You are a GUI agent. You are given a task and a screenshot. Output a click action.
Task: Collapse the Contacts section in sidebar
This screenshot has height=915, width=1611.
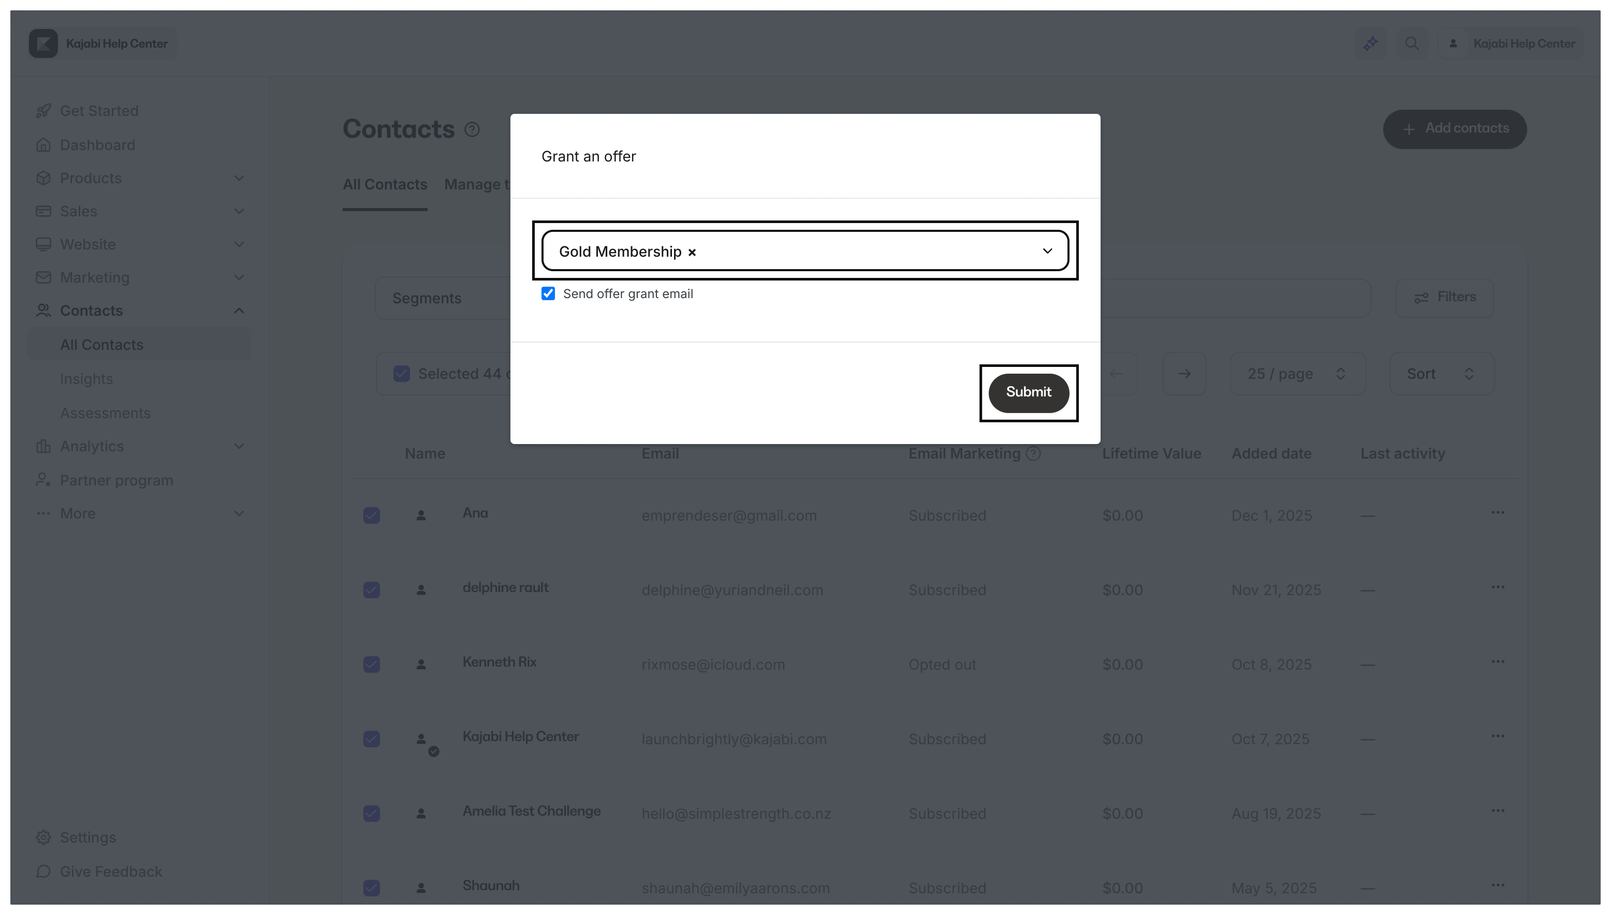pyautogui.click(x=239, y=311)
